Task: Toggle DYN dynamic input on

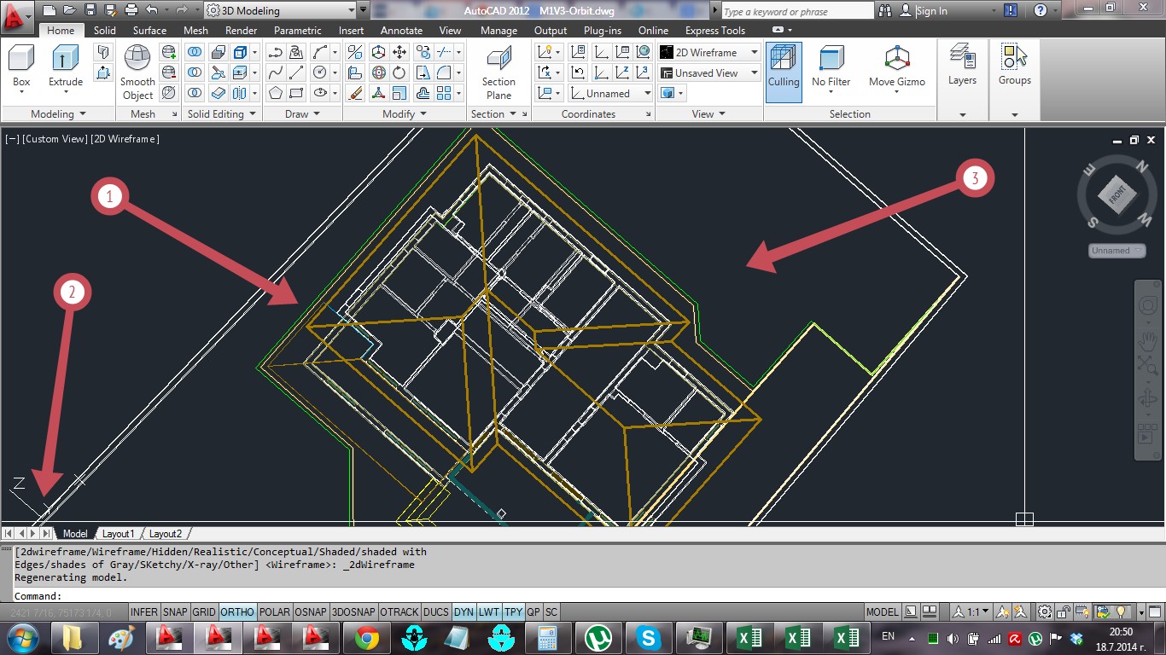Action: [463, 612]
